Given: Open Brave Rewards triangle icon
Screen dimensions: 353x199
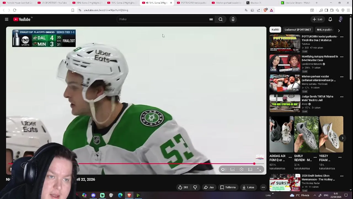Looking at the screenshot, I should pyautogui.click(x=271, y=10).
